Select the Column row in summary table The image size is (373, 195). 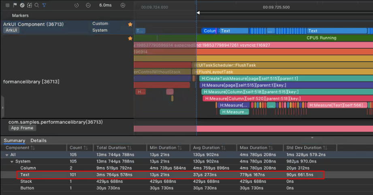28,168
